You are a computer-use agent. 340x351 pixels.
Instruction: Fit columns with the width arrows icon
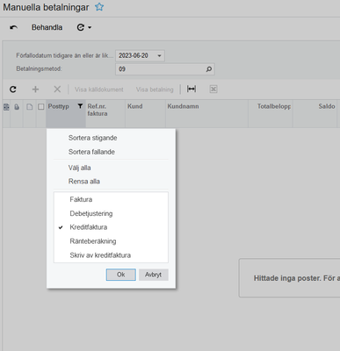tap(192, 89)
